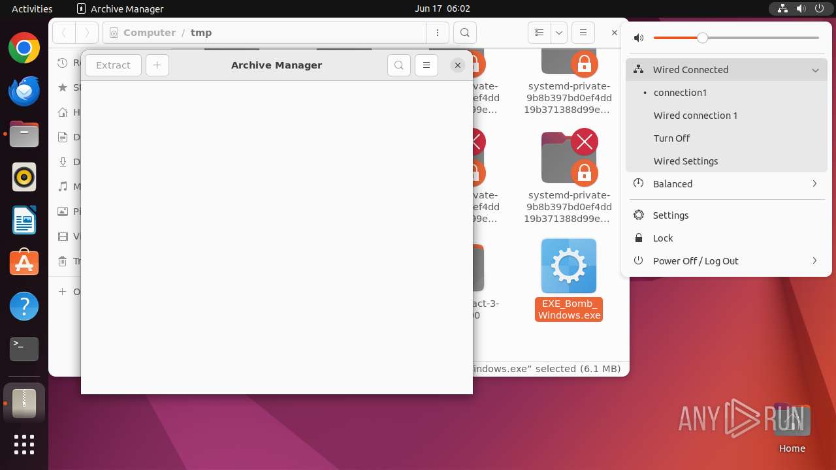This screenshot has height=470, width=836.
Task: Launch Thunderbird mail from the dock
Action: (x=24, y=91)
